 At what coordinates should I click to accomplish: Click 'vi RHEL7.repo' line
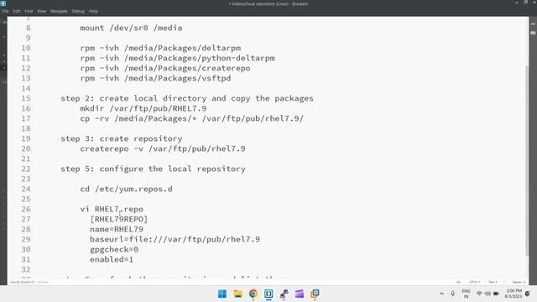112,209
